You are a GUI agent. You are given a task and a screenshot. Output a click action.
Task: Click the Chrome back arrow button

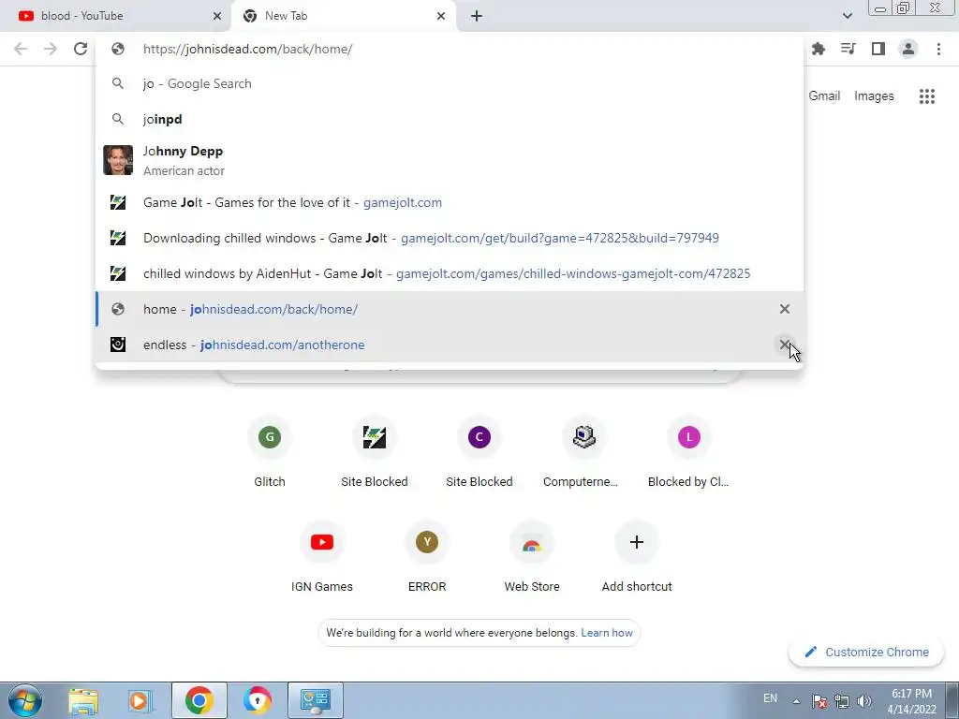click(x=21, y=49)
